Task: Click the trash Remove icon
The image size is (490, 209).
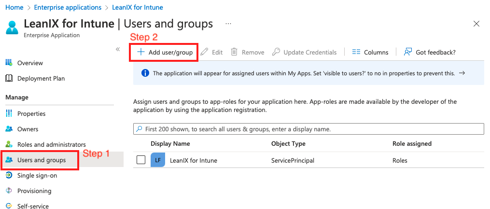Action: (x=234, y=52)
